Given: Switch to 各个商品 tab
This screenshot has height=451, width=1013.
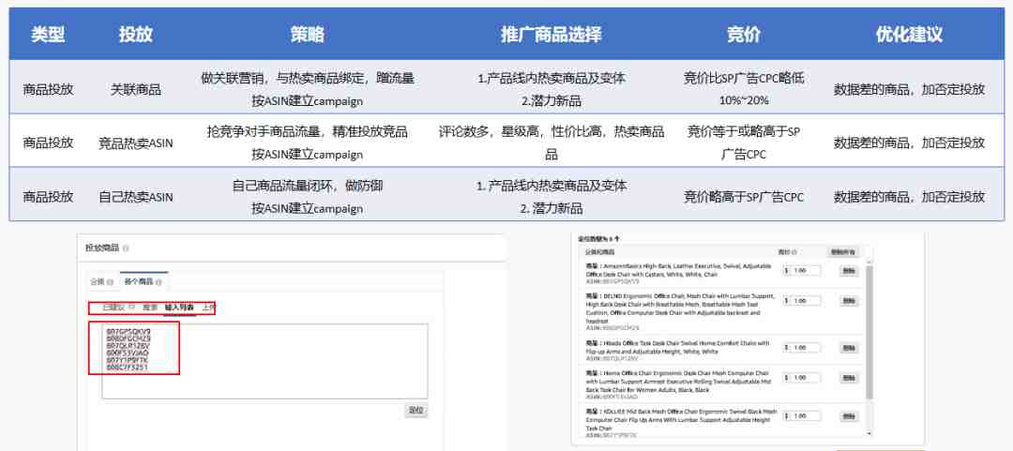Looking at the screenshot, I should click(144, 282).
